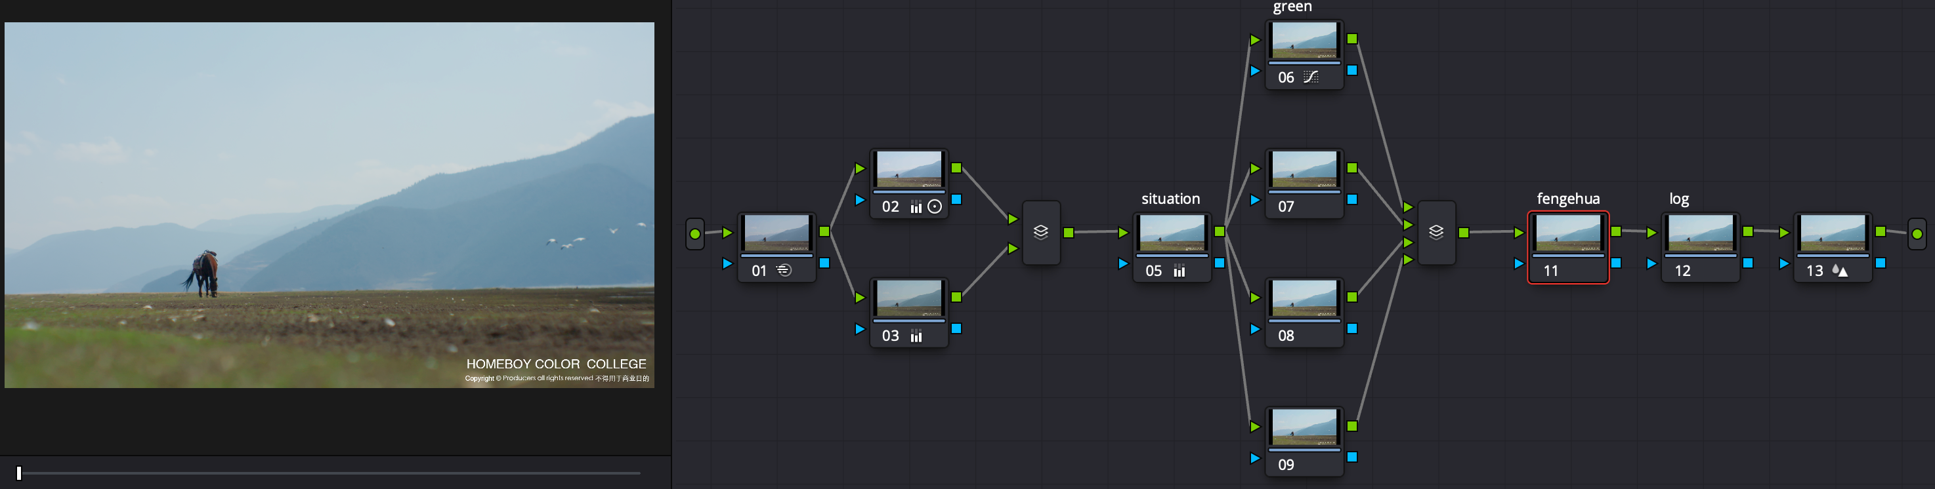The width and height of the screenshot is (1935, 489).
Task: Click the bars icon on node 05
Action: point(1180,271)
